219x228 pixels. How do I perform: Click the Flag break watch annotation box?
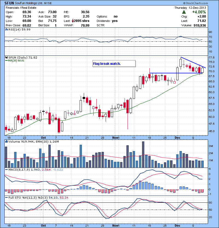pyautogui.click(x=114, y=64)
